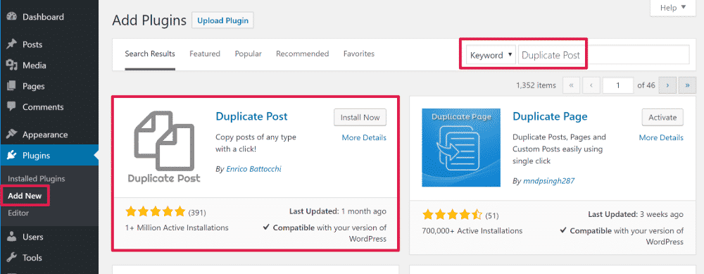The width and height of the screenshot is (704, 274).
Task: Click the Users person icon
Action: [12, 237]
